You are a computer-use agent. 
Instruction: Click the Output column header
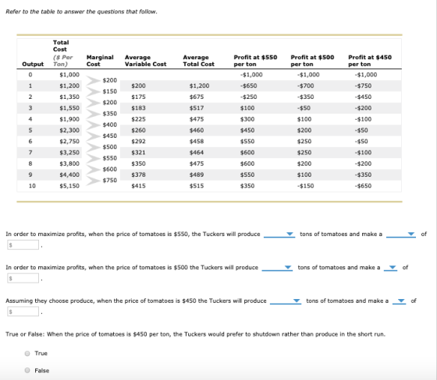pyautogui.click(x=33, y=64)
